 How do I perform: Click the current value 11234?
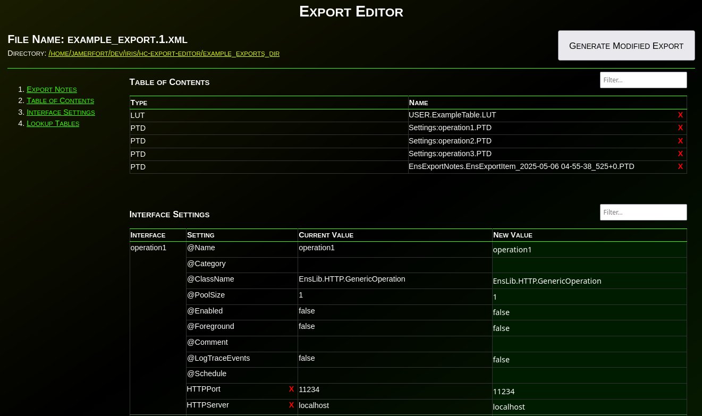click(x=309, y=389)
